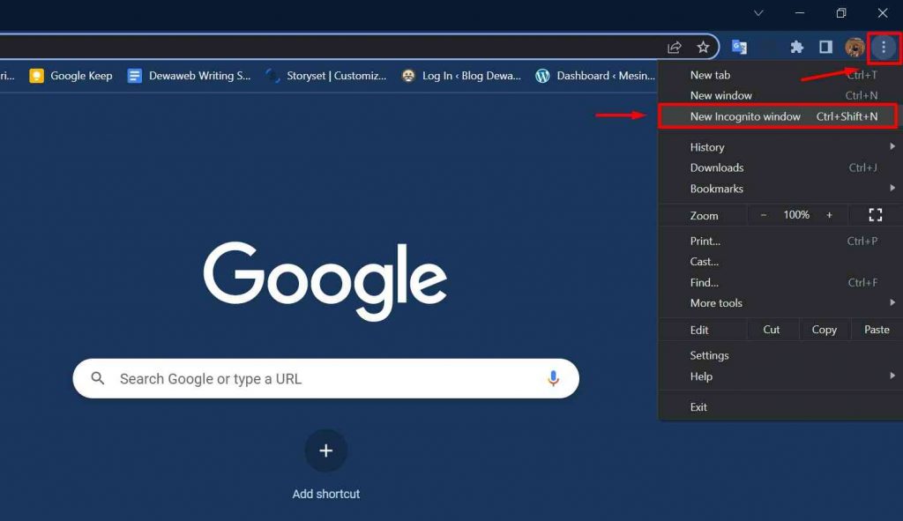Expand the Bookmarks submenu

[780, 189]
